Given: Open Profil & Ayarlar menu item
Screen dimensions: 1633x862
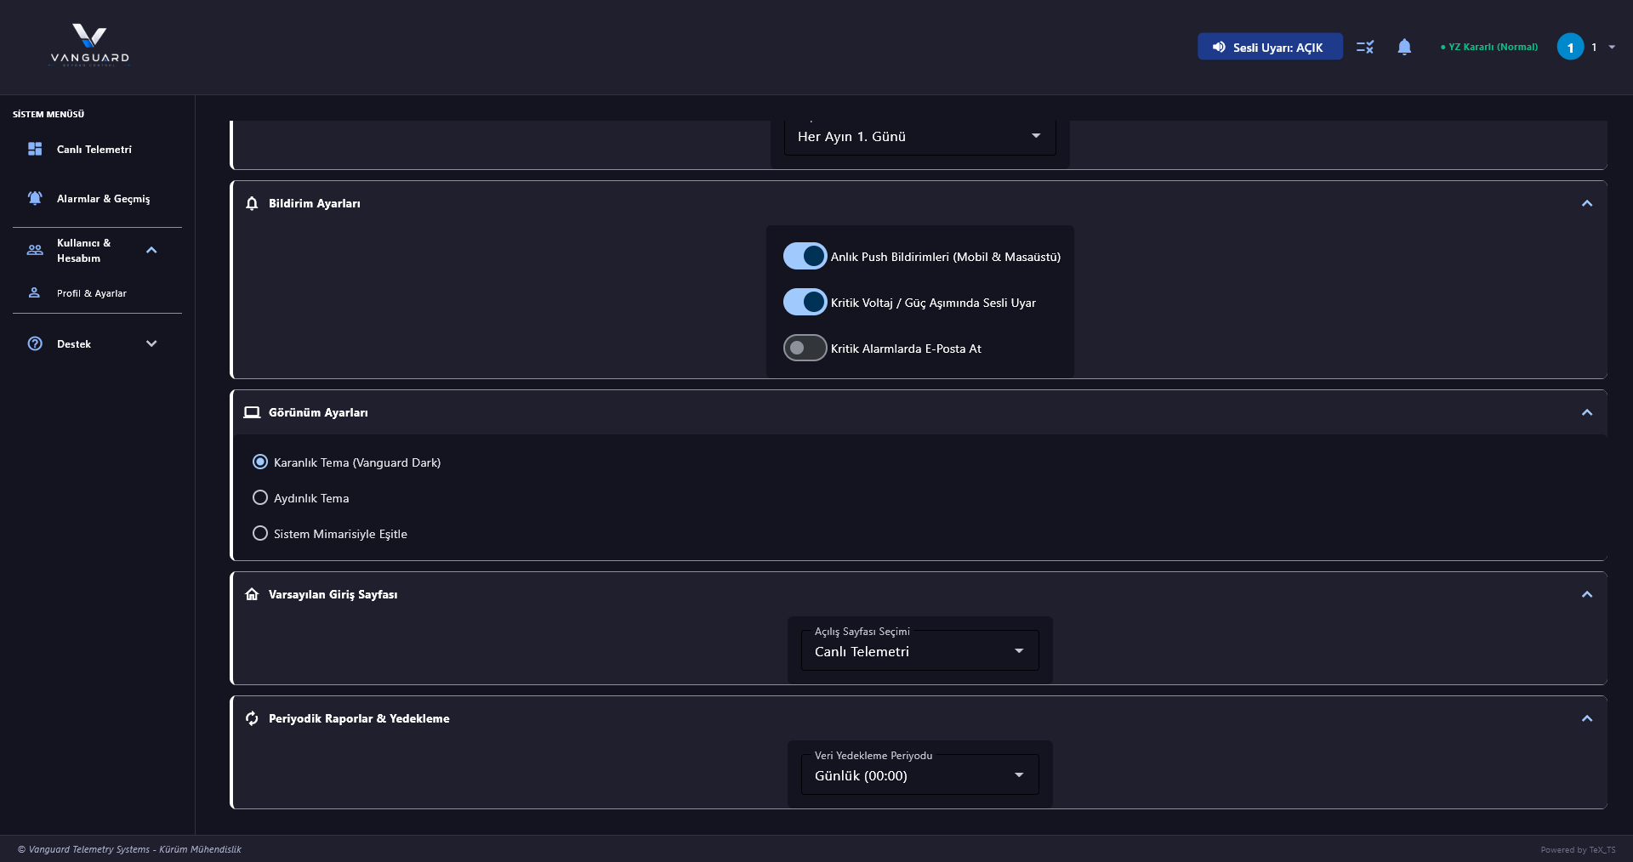Looking at the screenshot, I should (x=98, y=292).
